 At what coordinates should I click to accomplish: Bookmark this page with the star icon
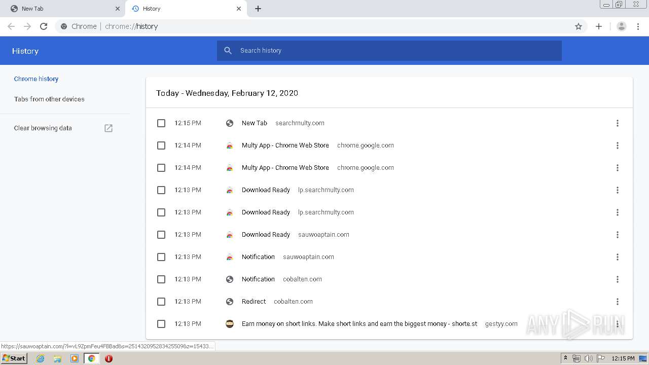click(579, 26)
